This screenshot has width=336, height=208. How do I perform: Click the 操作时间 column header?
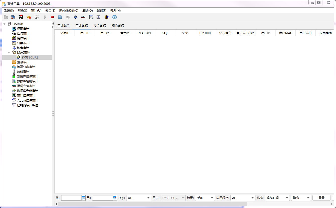click(x=205, y=33)
